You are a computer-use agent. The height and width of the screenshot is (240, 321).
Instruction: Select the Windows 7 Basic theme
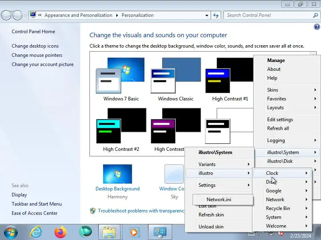click(x=121, y=80)
